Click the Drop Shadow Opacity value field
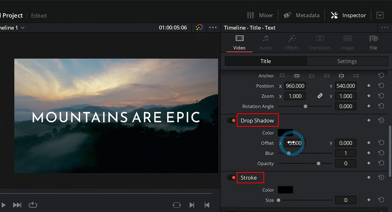 (x=346, y=164)
